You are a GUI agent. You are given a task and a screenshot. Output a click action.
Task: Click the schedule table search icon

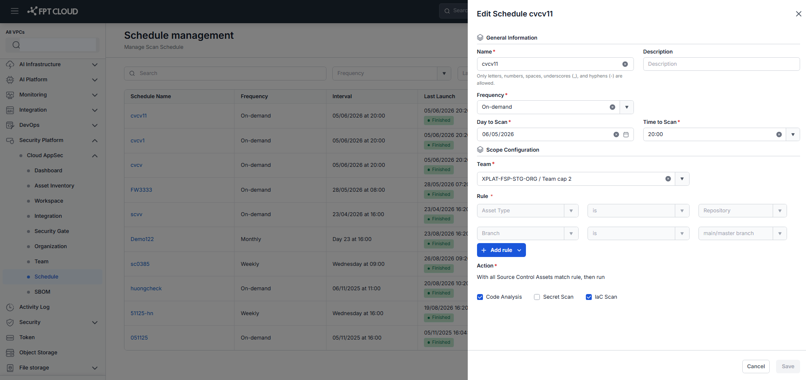[132, 73]
